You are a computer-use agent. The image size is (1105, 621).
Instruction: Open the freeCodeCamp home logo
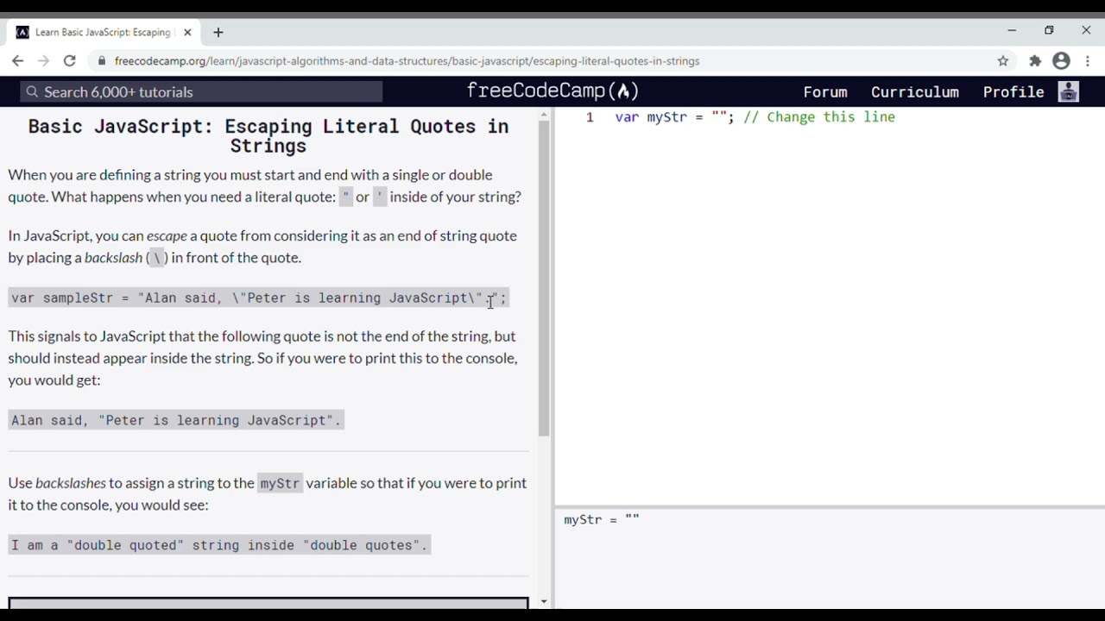(x=552, y=91)
